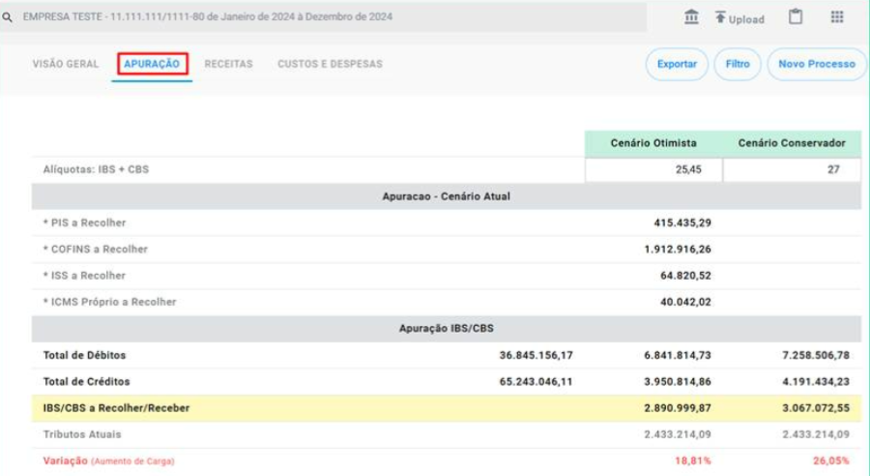
Task: Click Tributos Atuais value under Cenário Conservador
Action: tap(816, 434)
